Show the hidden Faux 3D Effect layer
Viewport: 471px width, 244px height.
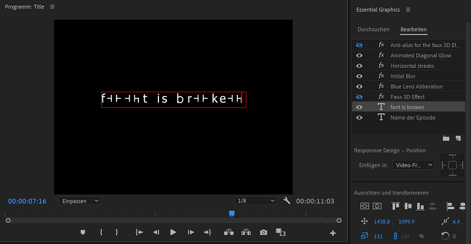pyautogui.click(x=359, y=97)
